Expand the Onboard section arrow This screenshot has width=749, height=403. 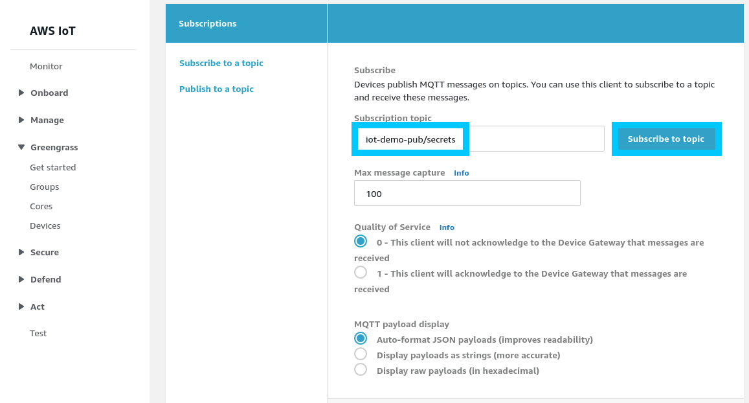coord(22,93)
